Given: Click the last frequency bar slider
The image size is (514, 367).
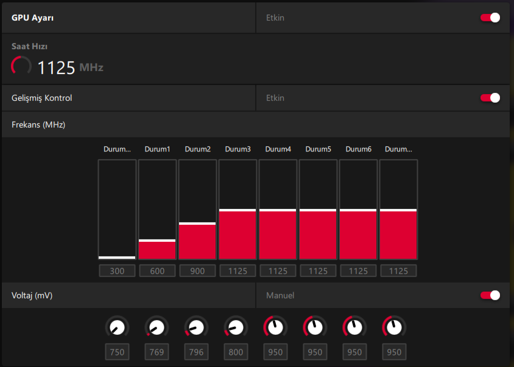Looking at the screenshot, I should pyautogui.click(x=399, y=210).
